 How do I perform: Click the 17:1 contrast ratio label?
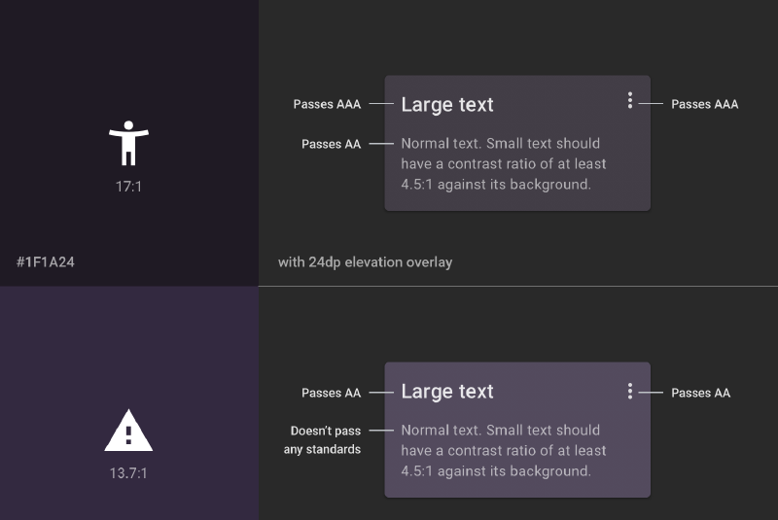(x=128, y=187)
